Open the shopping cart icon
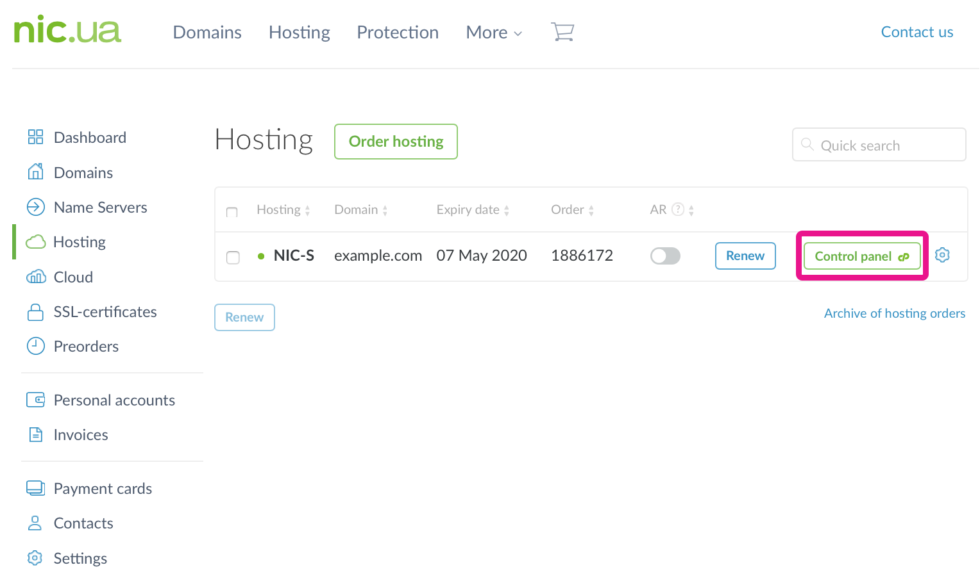The height and width of the screenshot is (581, 980). tap(562, 32)
